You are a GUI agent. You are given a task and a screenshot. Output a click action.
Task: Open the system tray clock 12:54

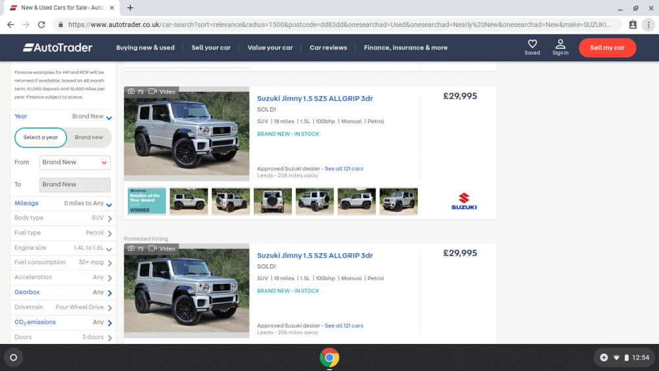(x=641, y=358)
